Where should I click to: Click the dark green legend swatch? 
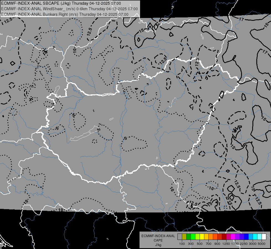pyautogui.click(x=189, y=237)
